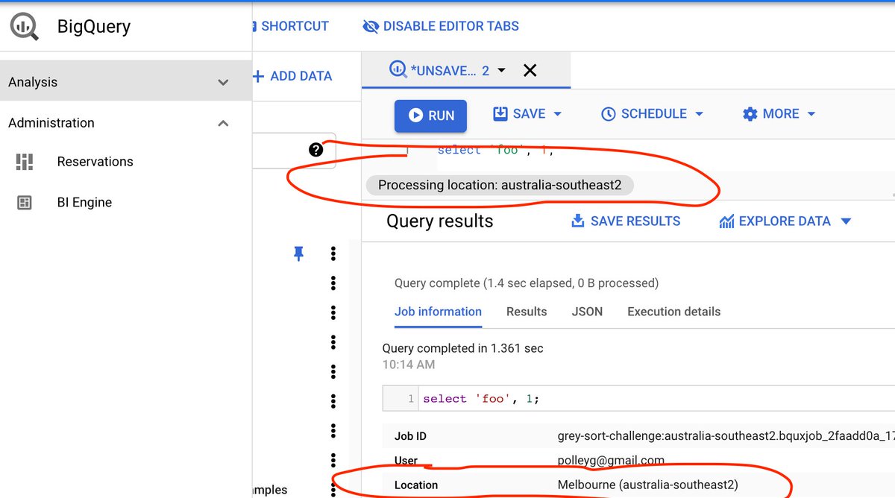Run the query with RUN button
The image size is (895, 498).
coord(430,116)
